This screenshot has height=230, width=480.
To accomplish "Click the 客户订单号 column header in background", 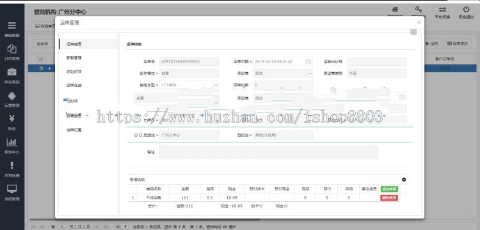I will [x=444, y=59].
